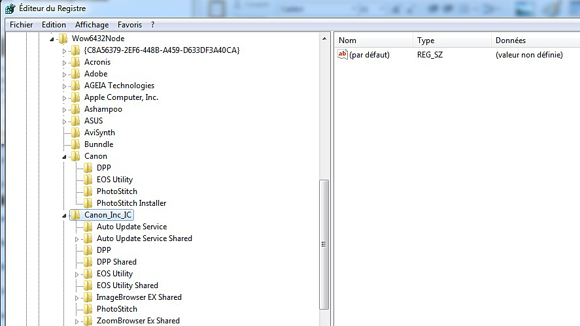Viewport: 580px width, 326px height.
Task: Click the Canon_Inc_IC folder icon
Action: click(x=75, y=215)
